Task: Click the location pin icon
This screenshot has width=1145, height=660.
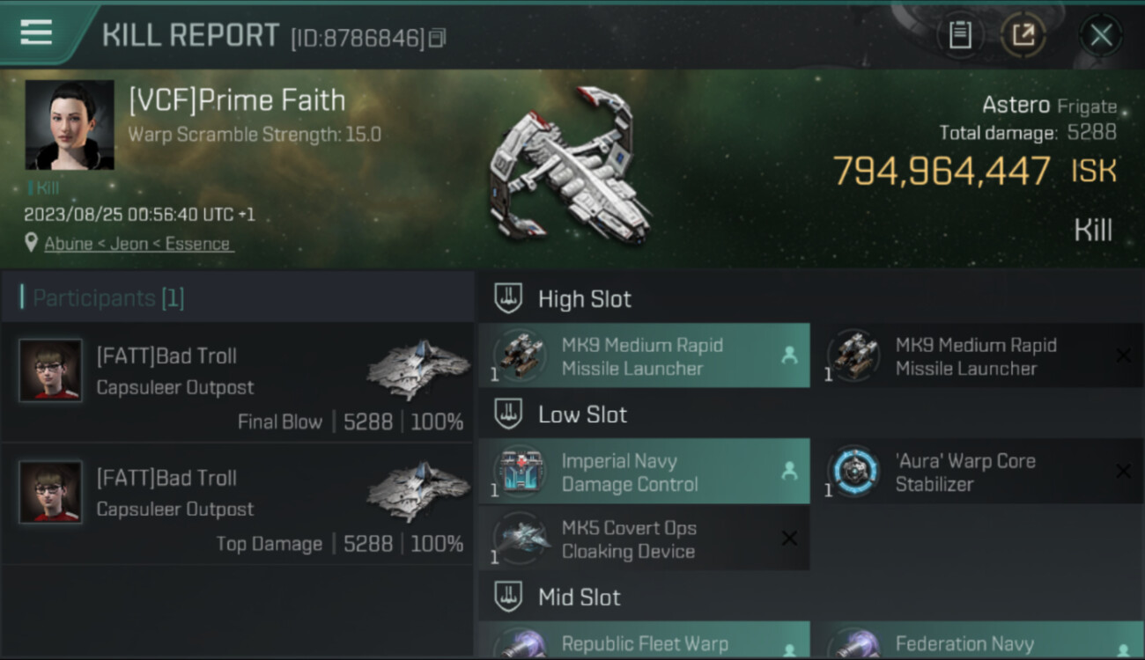Action: [x=32, y=243]
